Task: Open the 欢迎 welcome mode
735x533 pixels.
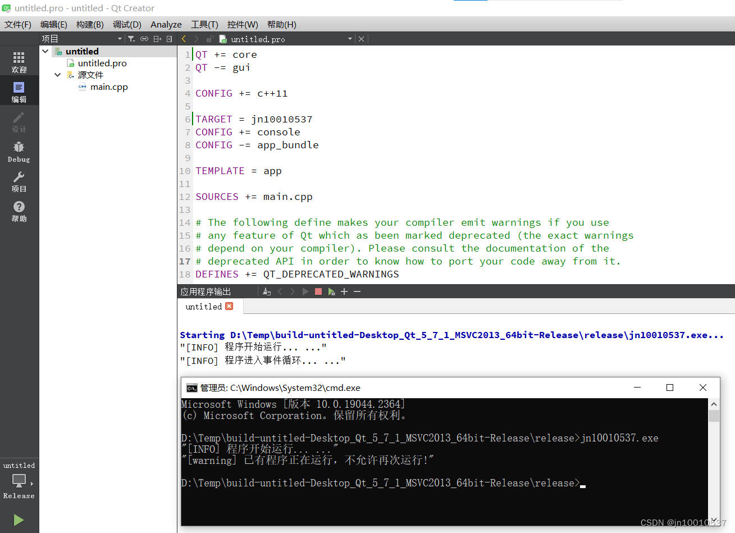Action: (19, 62)
